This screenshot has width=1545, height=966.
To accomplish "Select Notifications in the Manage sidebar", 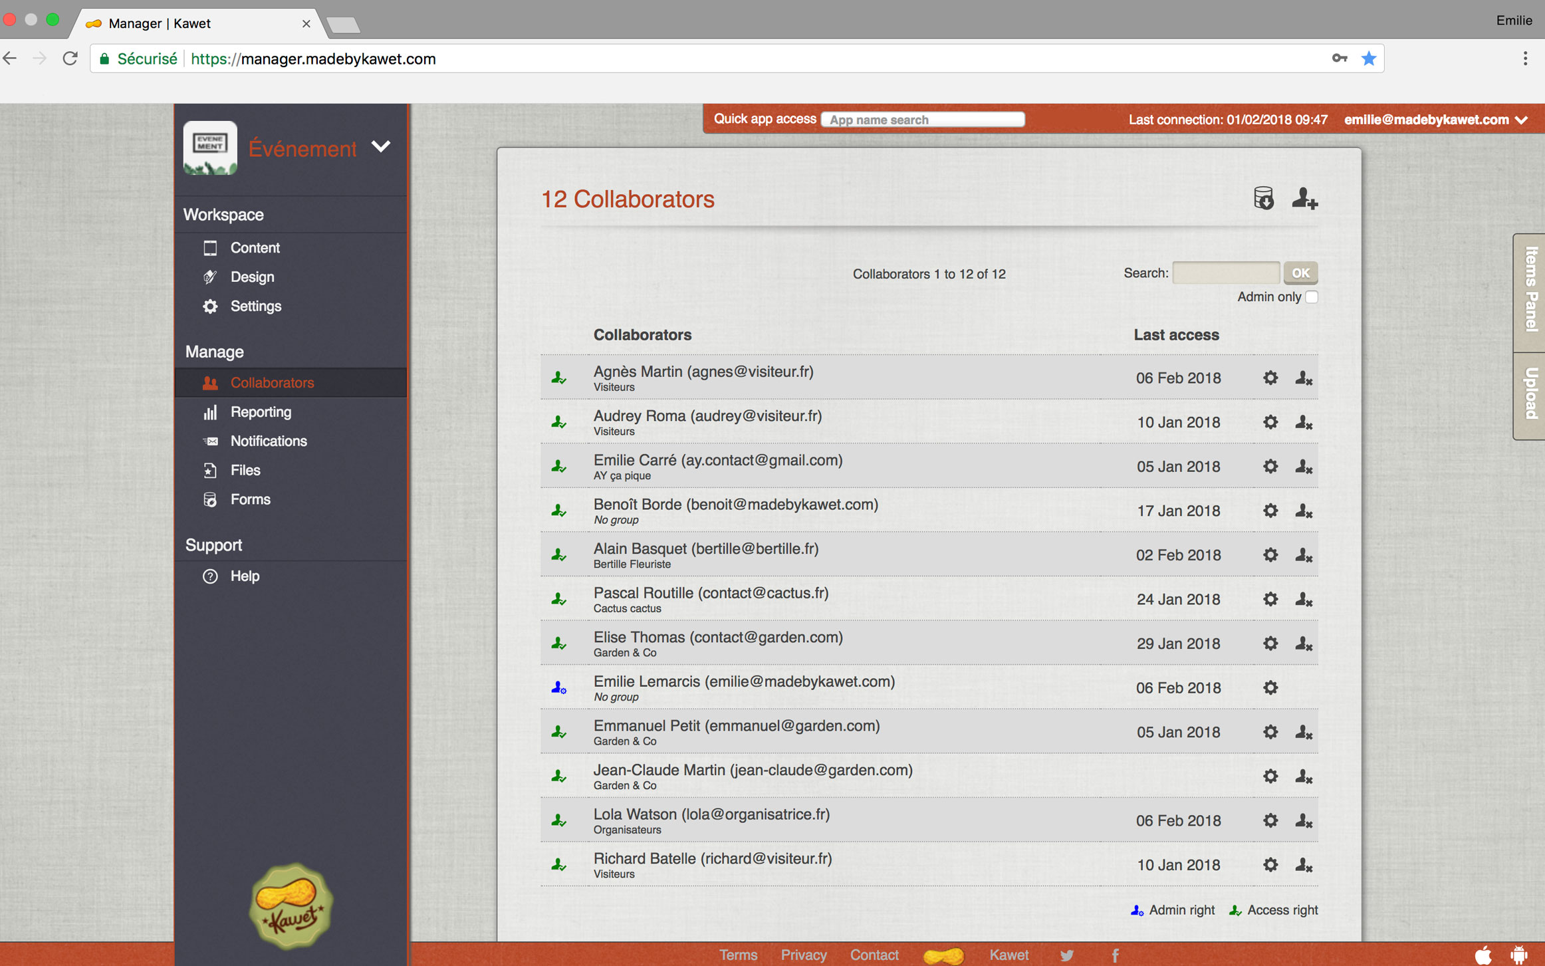I will (x=268, y=441).
